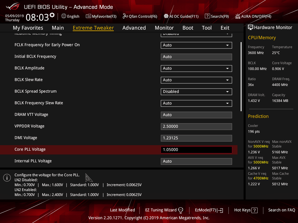Click the AI OC Guide brain icon

(166, 16)
